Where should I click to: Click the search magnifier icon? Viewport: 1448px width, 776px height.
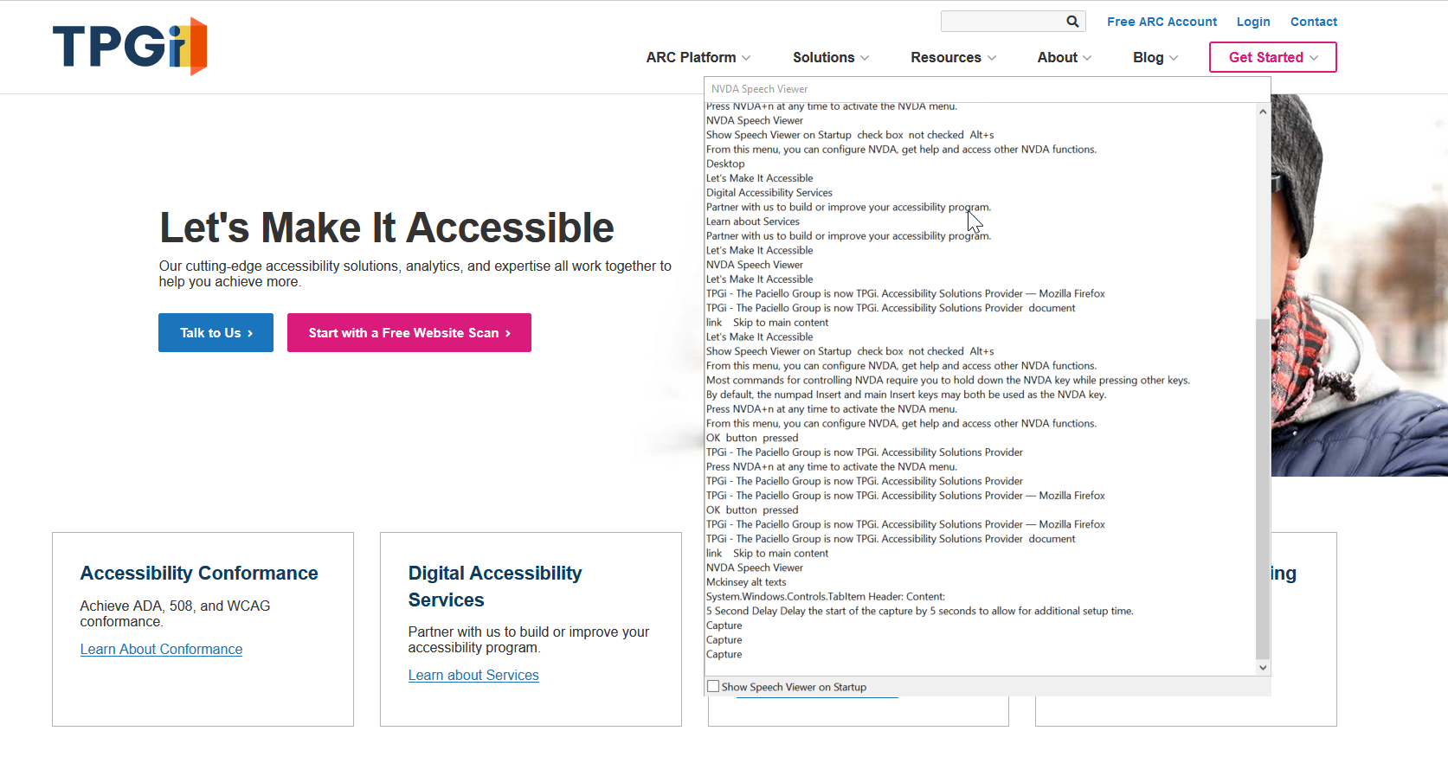(x=1072, y=22)
